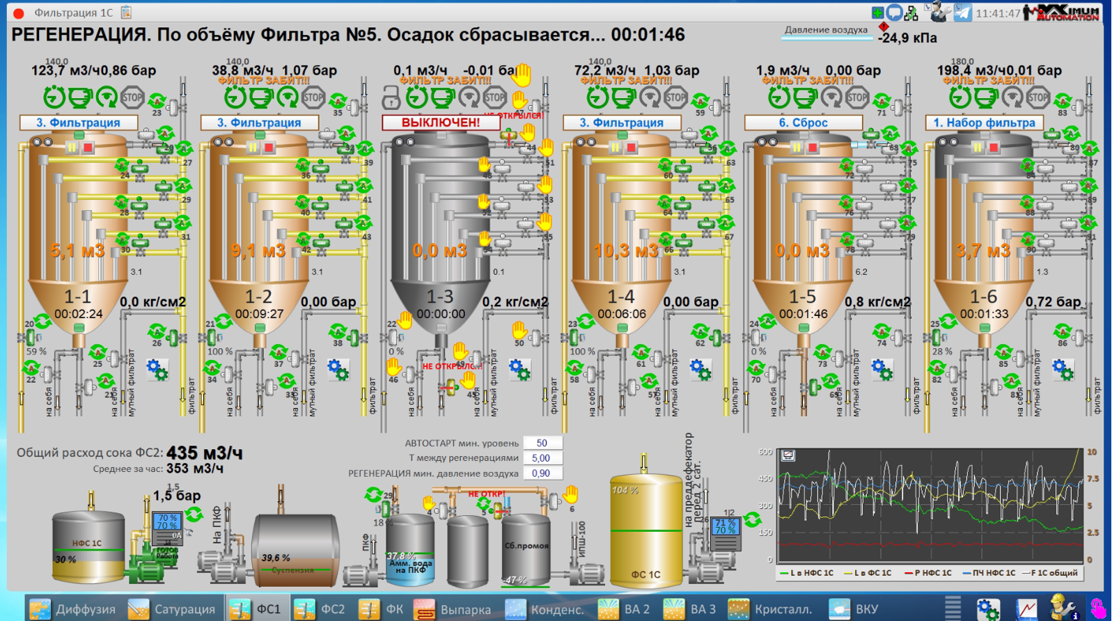The height and width of the screenshot is (621, 1112).
Task: Click the rotating eye icon above filter 1-1
Action: pos(106,97)
